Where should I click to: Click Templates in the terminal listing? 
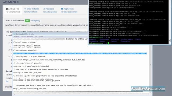click(x=125, y=41)
